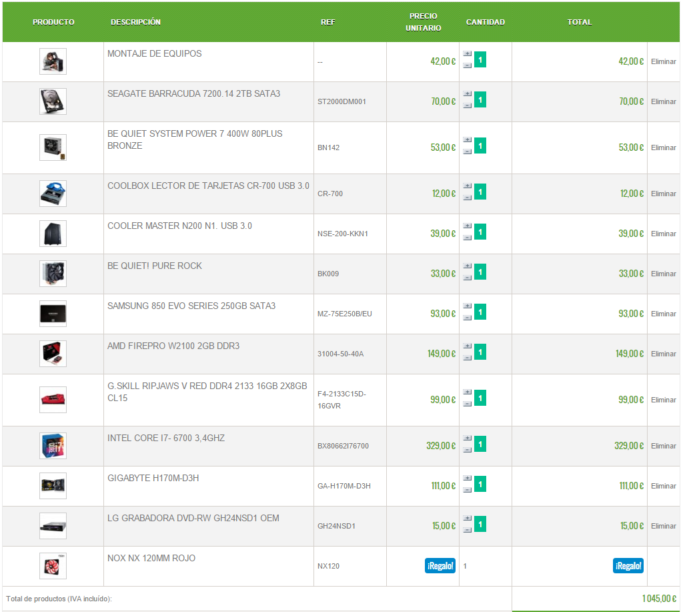Open GIGABYTE H170M-D3H description text
The width and height of the screenshot is (683, 612).
(153, 478)
